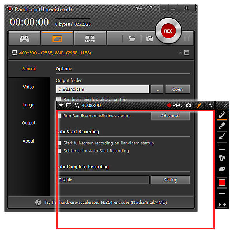Choose line thickness option
233x233 pixels.
point(222,193)
